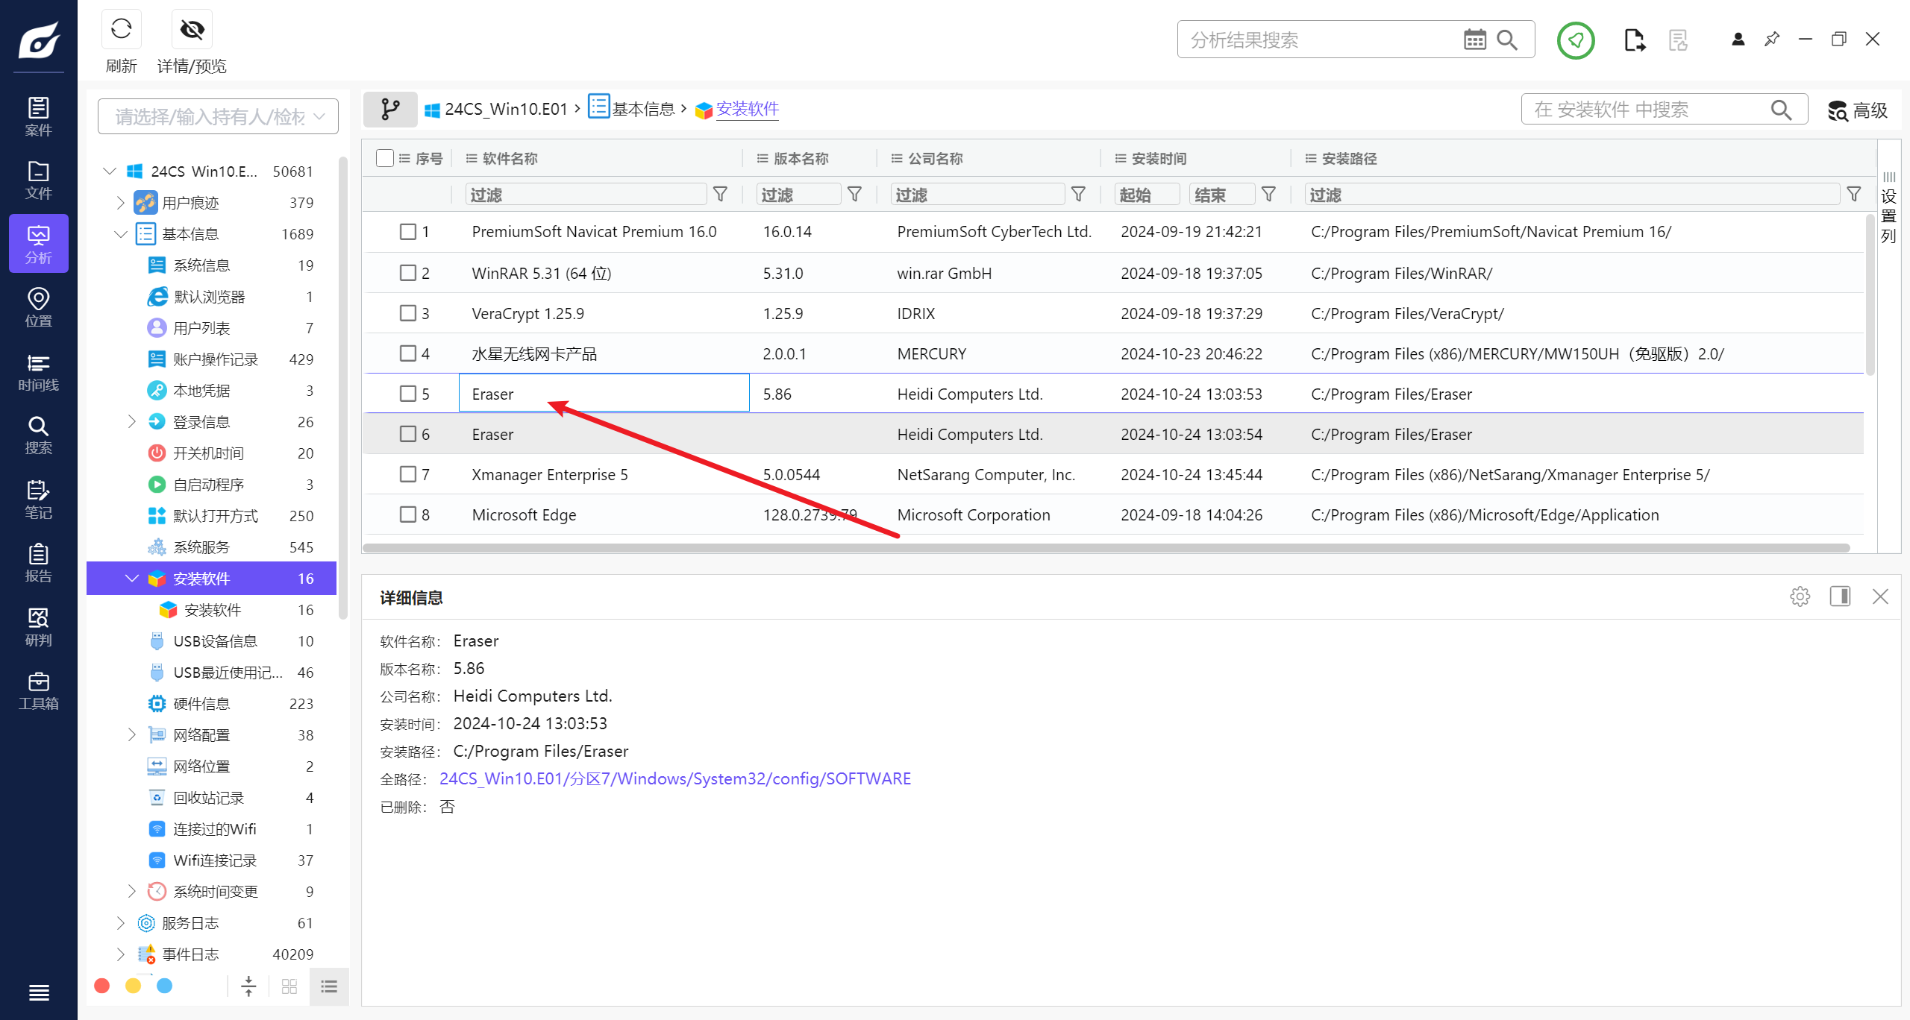Click the red color tag dot
This screenshot has height=1020, width=1910.
pos(102,986)
